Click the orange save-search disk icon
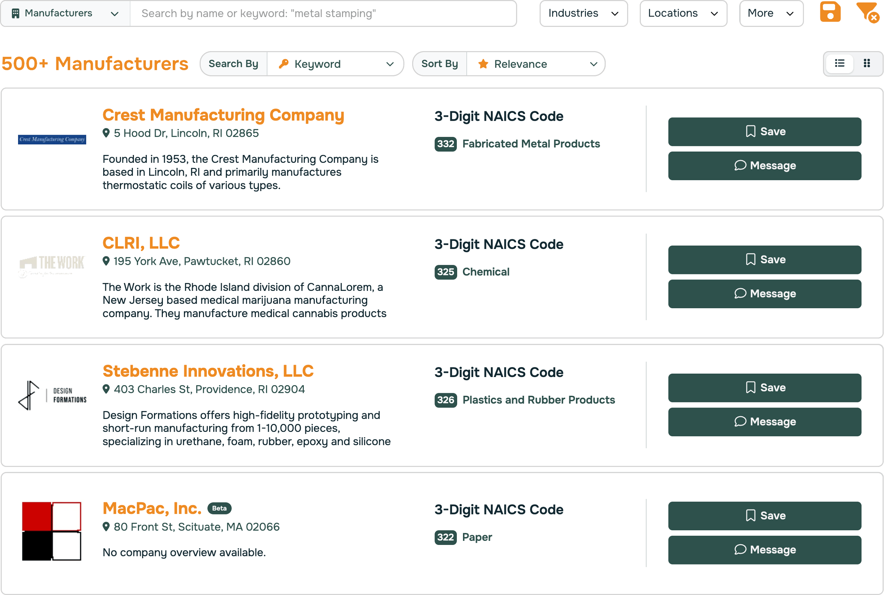 830,12
